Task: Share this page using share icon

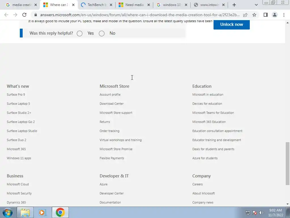Action: (x=245, y=15)
